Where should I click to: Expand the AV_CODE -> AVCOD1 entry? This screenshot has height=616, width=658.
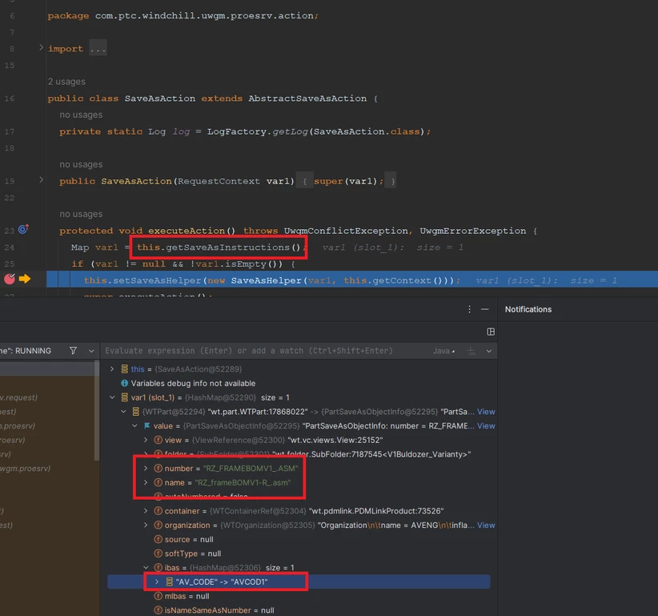[x=157, y=582]
